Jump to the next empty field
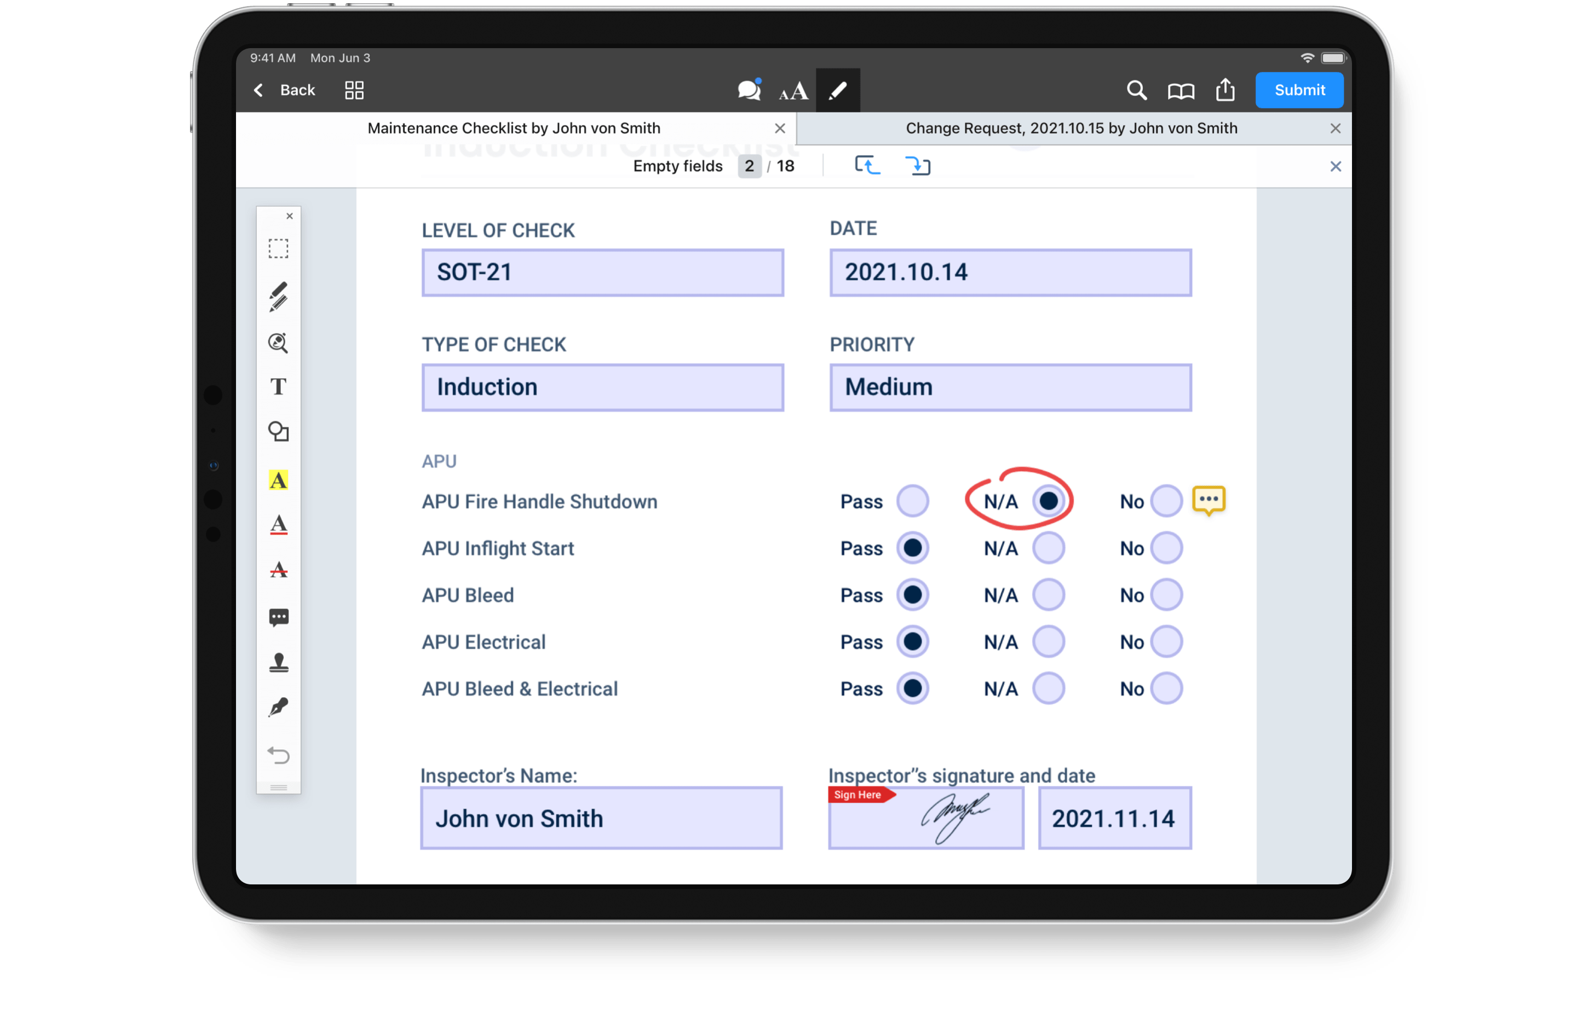This screenshot has height=1019, width=1588. 917,165
